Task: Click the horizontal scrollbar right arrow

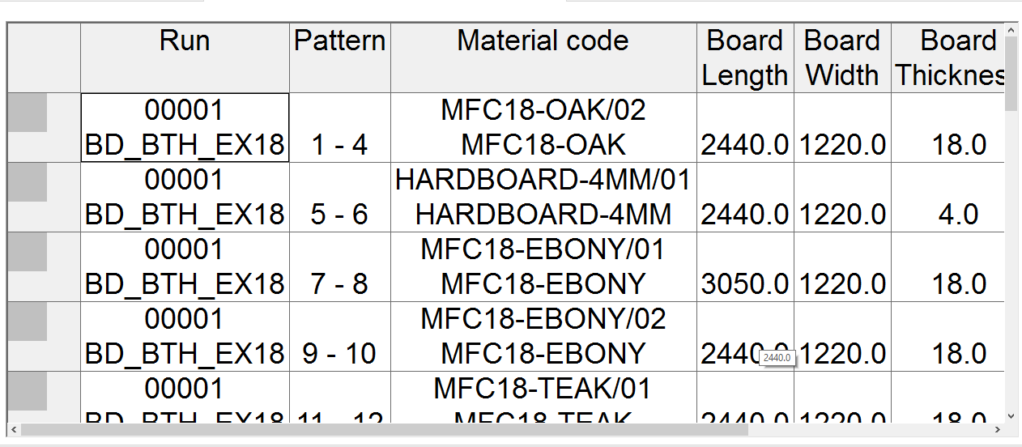Action: click(x=998, y=429)
